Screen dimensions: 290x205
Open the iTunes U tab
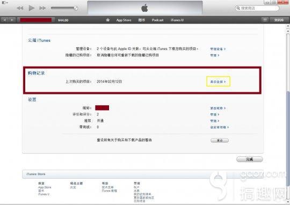point(177,20)
